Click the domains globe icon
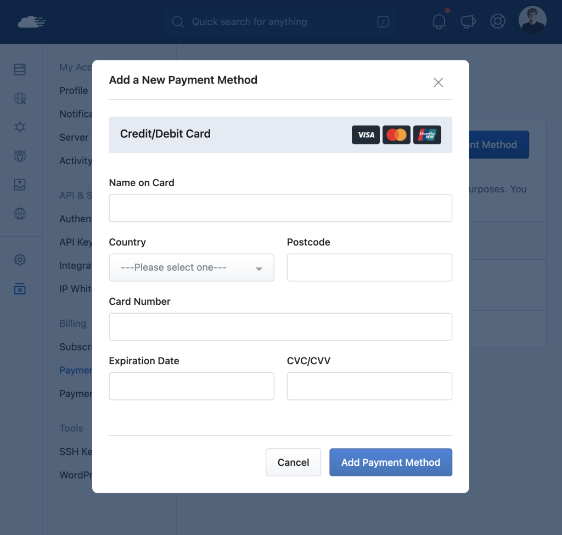The height and width of the screenshot is (535, 562). coord(20,98)
